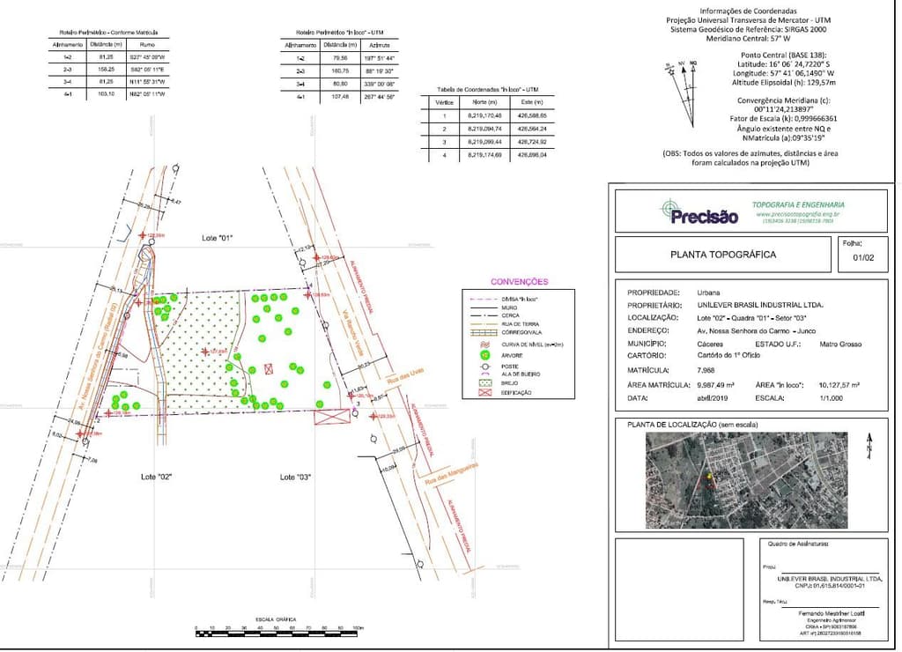The width and height of the screenshot is (902, 652).
Task: Click the north arrow beside the location map
Action: 869,446
